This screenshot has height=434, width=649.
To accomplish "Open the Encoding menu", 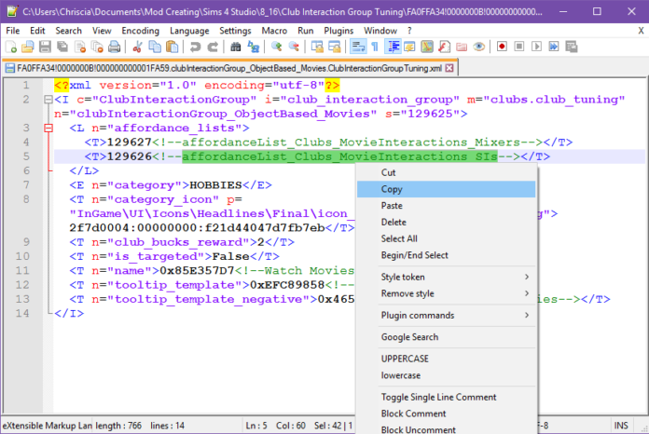I will click(140, 30).
